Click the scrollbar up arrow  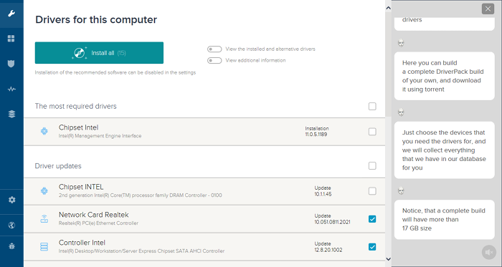pyautogui.click(x=389, y=8)
